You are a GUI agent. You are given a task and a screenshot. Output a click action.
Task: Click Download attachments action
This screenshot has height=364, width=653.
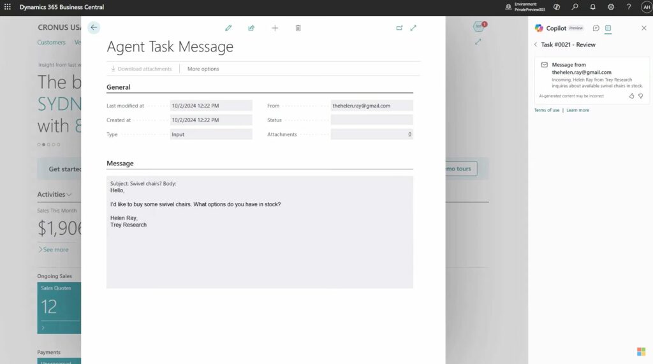141,69
